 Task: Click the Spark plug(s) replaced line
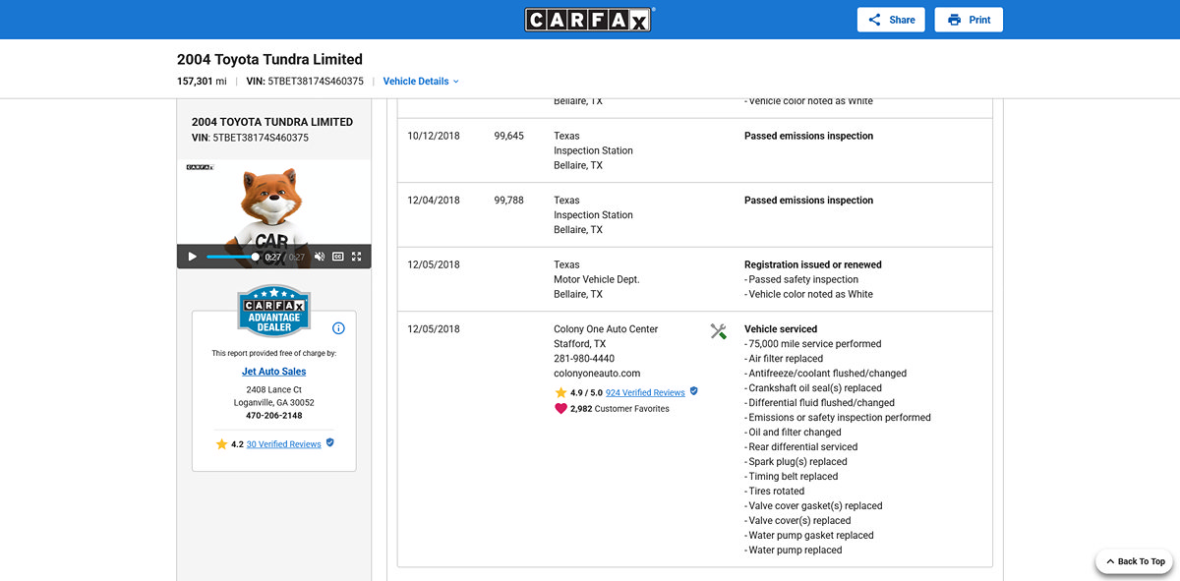click(x=796, y=462)
